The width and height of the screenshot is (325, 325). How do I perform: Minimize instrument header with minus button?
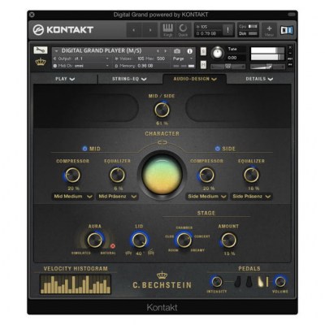(x=290, y=53)
